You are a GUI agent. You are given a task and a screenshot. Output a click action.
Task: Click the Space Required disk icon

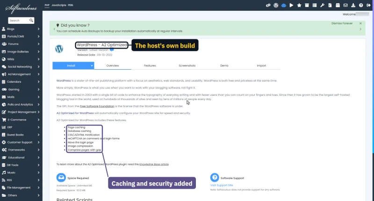click(x=61, y=178)
